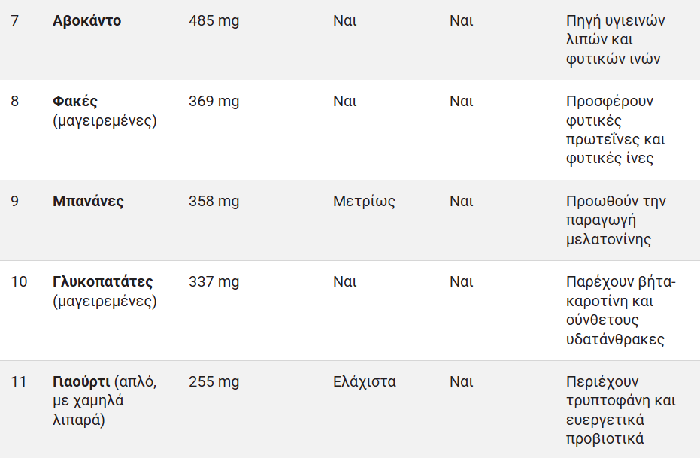Click the 369 mg value
This screenshot has width=700, height=458.
click(x=214, y=102)
